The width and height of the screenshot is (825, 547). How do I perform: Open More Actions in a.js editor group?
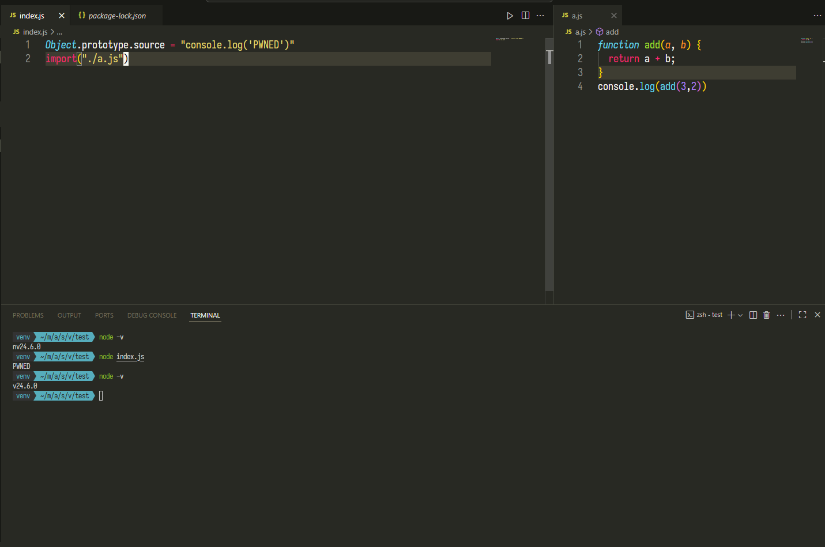point(817,16)
